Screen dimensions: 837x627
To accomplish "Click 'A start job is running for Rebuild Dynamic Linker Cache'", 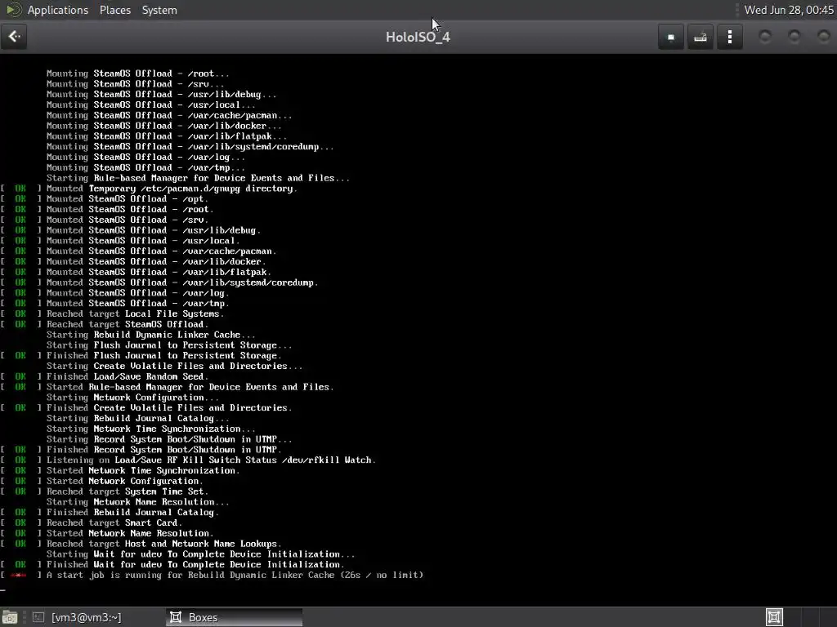I will (190, 576).
